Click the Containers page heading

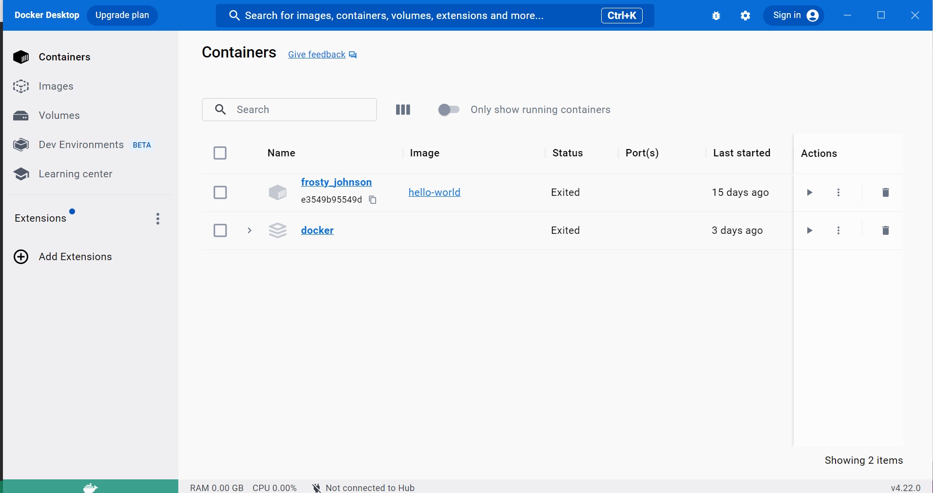pos(239,52)
